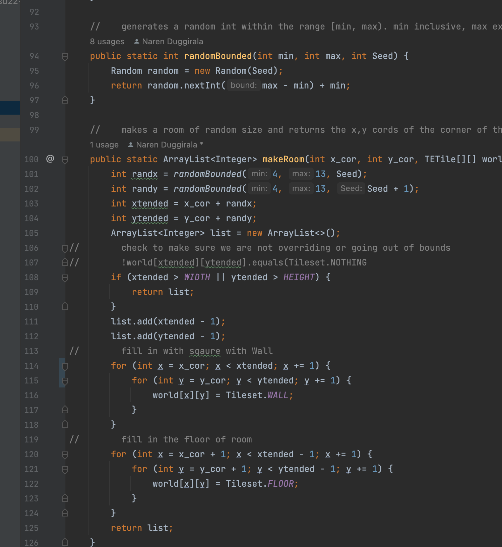Screen dimensions: 502x547
Task: Fold the if block on line 108
Action: click(x=65, y=278)
